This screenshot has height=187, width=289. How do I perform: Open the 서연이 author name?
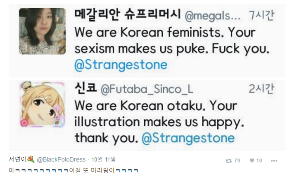(x=17, y=160)
